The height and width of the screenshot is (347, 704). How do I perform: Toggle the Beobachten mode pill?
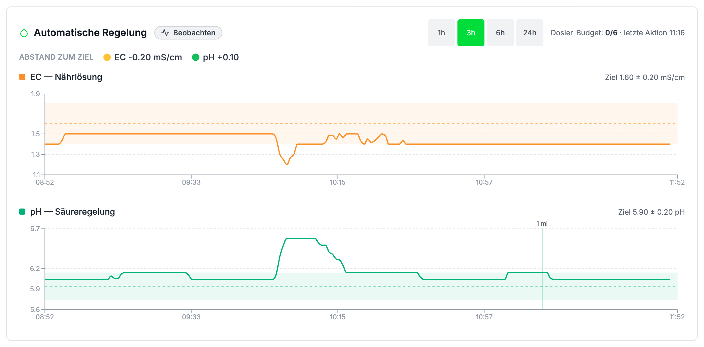pos(188,33)
